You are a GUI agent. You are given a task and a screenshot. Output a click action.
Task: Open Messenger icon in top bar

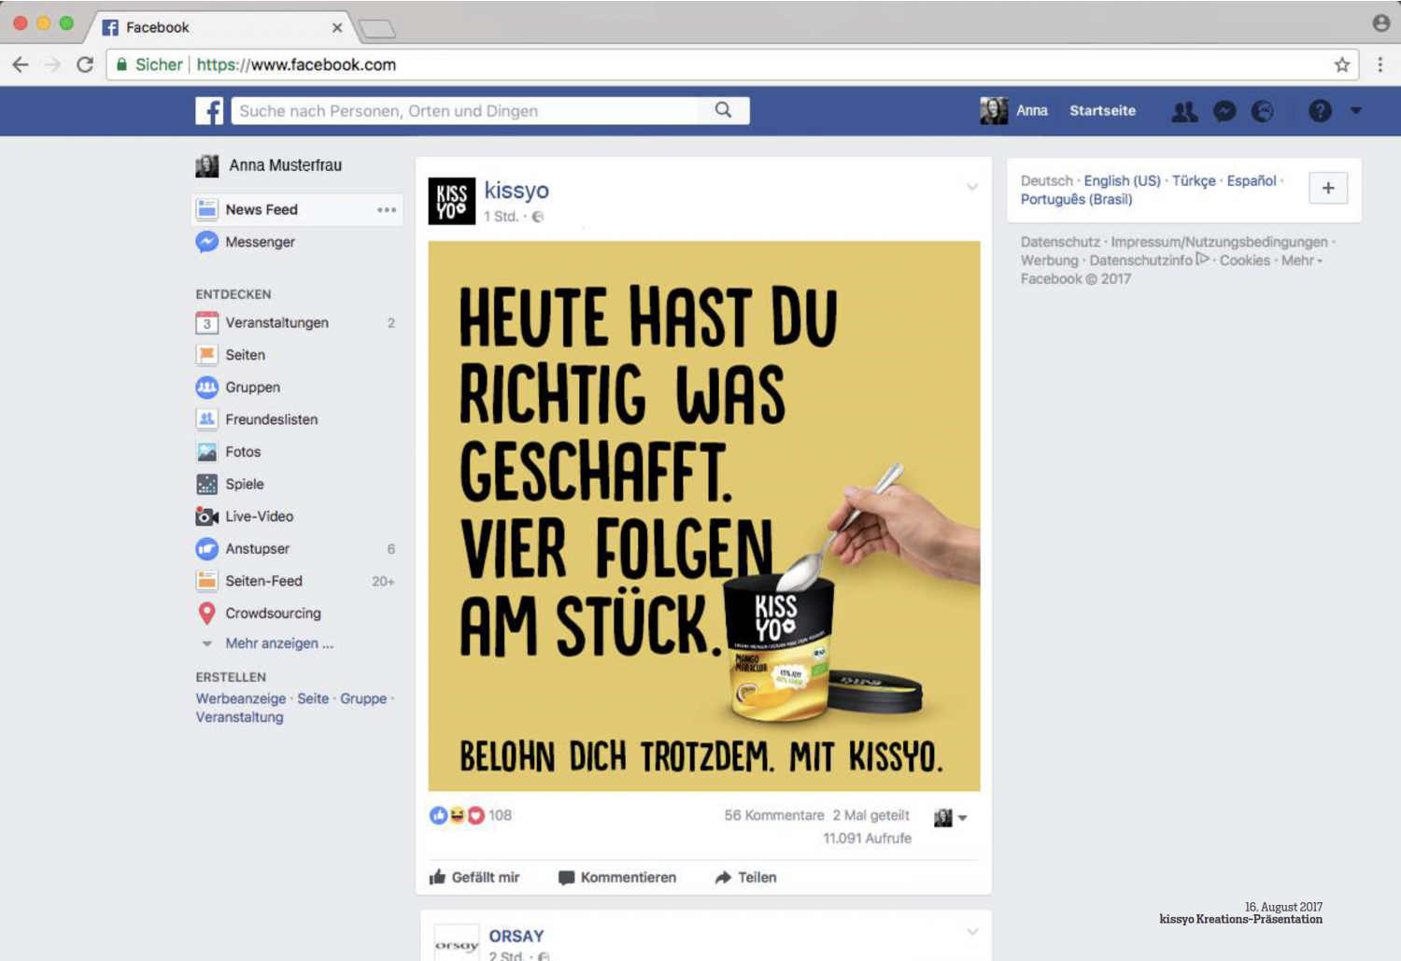(1224, 111)
